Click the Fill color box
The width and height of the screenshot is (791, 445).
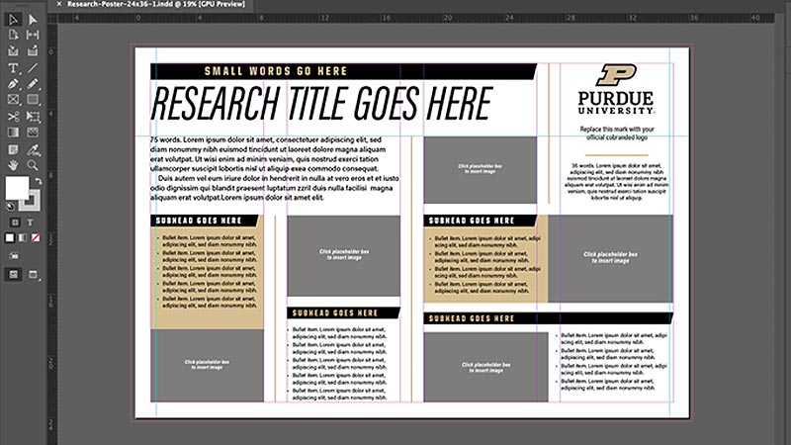17,188
